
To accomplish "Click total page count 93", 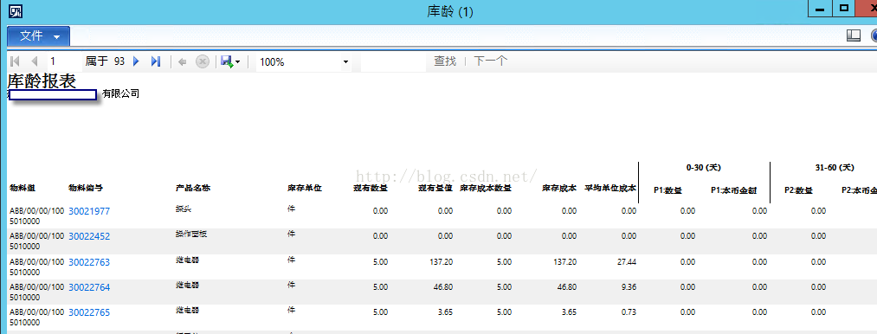I will (x=119, y=61).
